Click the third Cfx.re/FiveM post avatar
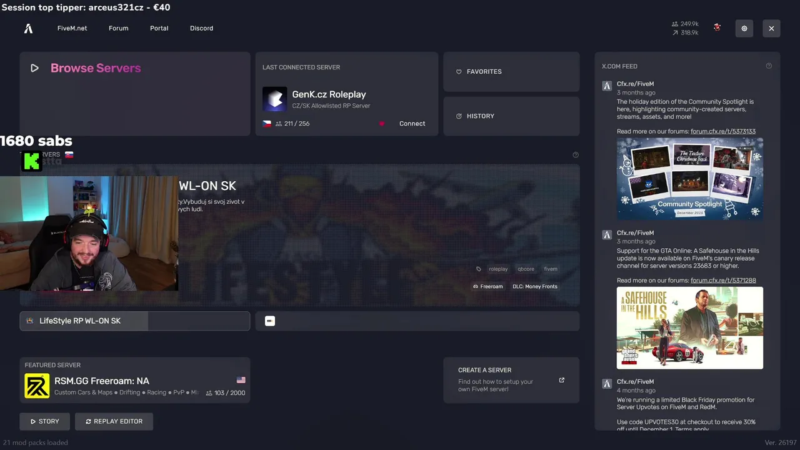 click(607, 384)
